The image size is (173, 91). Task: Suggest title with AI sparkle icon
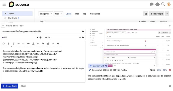coord(83,31)
